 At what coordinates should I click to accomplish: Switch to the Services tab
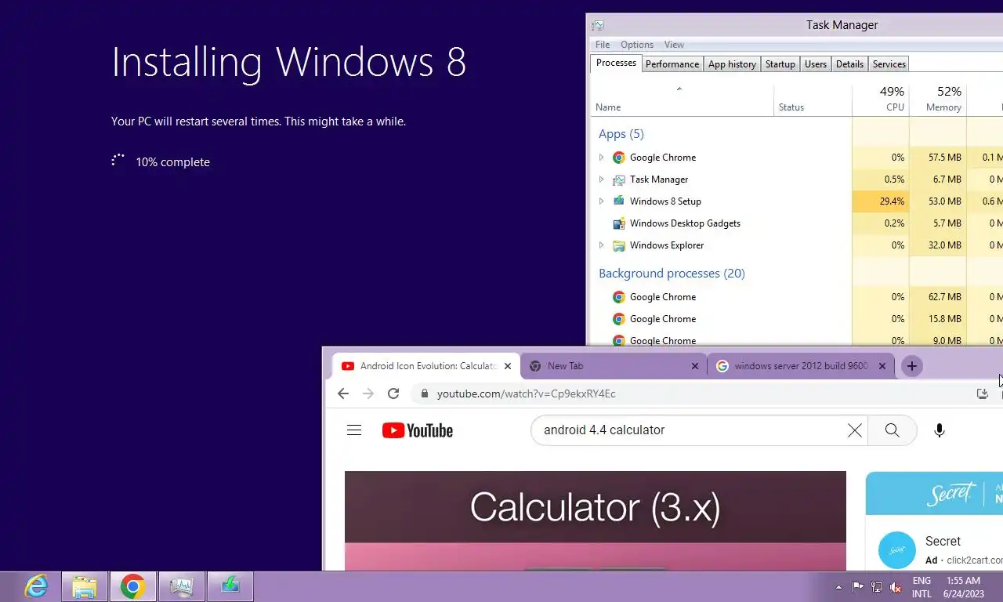pos(889,64)
